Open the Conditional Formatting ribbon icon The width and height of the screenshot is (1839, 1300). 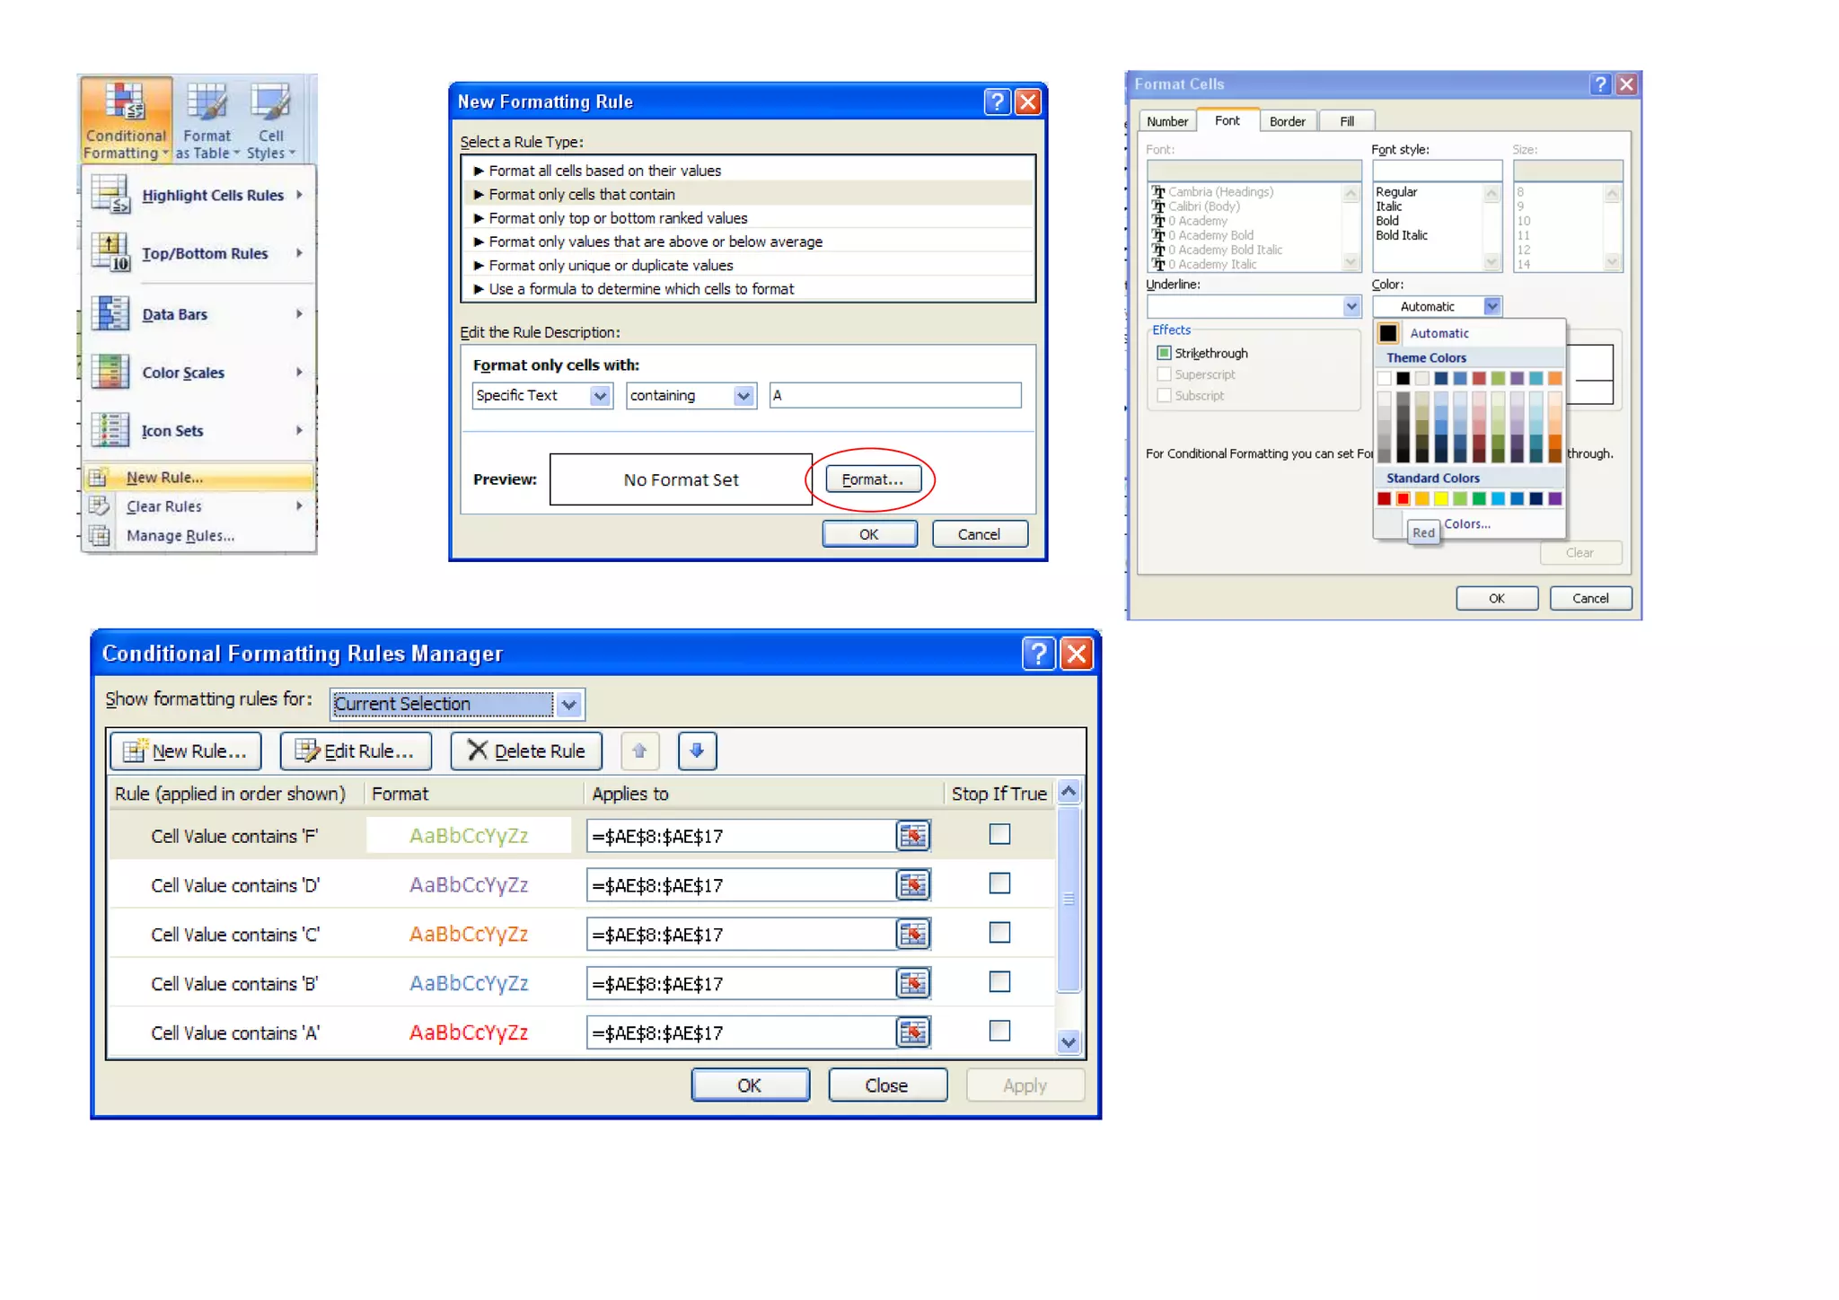click(x=126, y=119)
